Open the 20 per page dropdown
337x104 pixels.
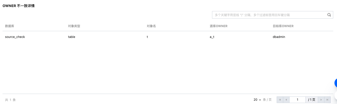coord(257,100)
